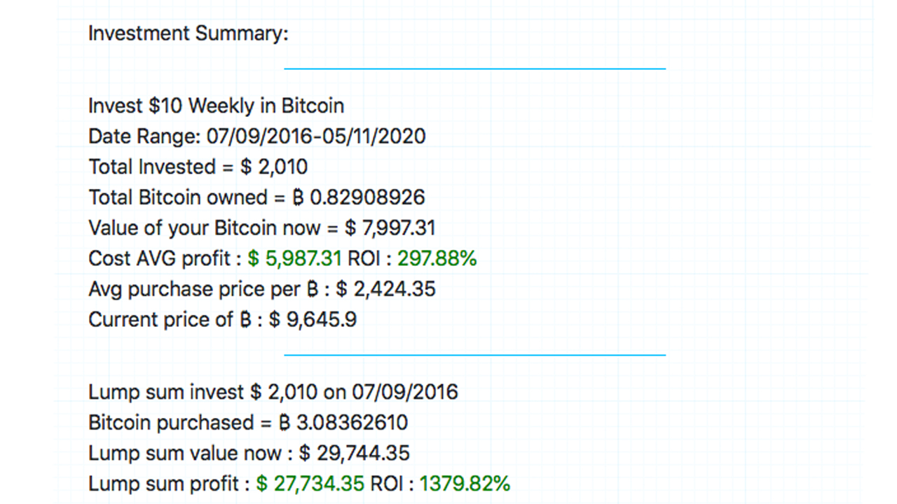Select the Total Invested $ 2,010 line
The width and height of the screenshot is (897, 504).
(x=198, y=167)
